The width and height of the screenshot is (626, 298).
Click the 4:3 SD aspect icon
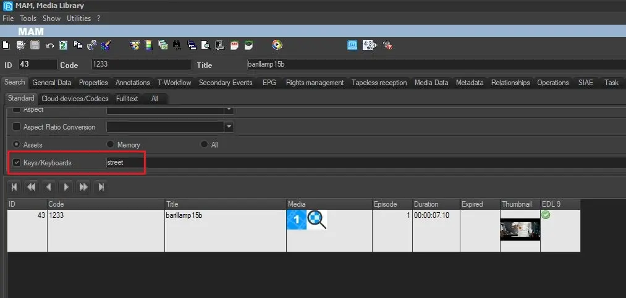click(x=368, y=45)
